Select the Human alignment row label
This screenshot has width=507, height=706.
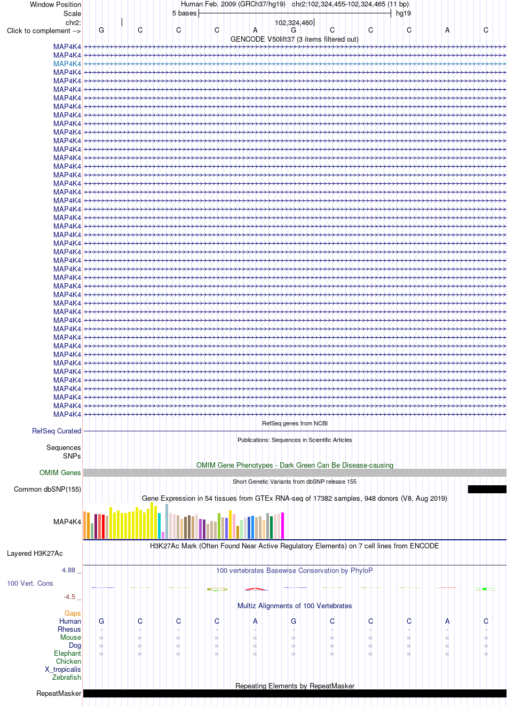click(70, 621)
